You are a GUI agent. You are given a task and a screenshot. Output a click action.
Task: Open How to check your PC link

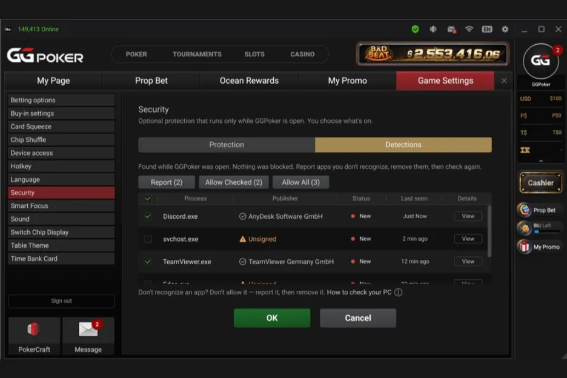click(x=359, y=292)
